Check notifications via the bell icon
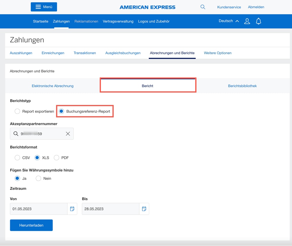This screenshot has width=292, height=246. [258, 21]
